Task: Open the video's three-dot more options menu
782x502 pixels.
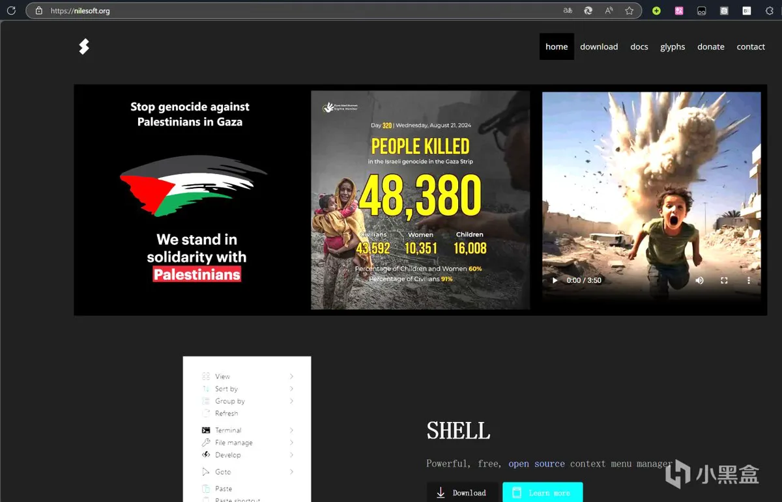Action: [748, 281]
